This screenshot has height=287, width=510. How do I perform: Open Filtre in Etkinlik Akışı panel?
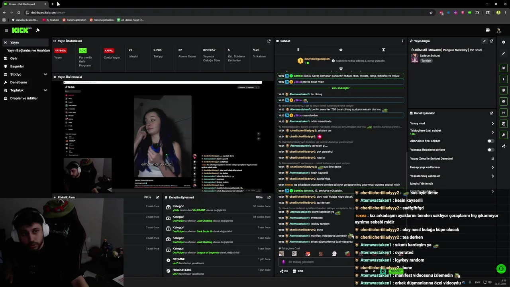click(147, 197)
